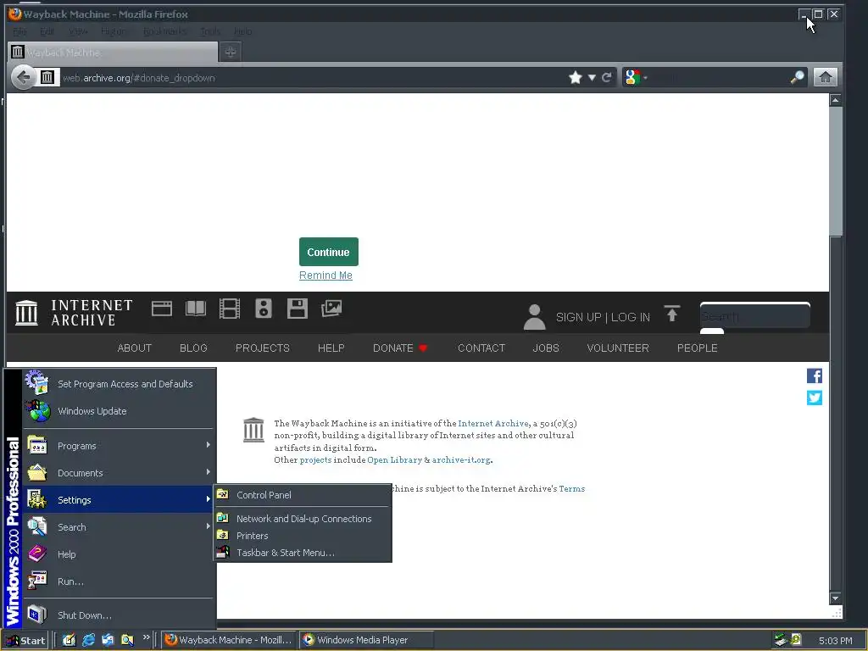
Task: Open the DONATE navigation item
Action: (400, 348)
